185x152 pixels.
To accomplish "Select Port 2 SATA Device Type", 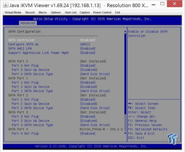I will coord(32,108).
